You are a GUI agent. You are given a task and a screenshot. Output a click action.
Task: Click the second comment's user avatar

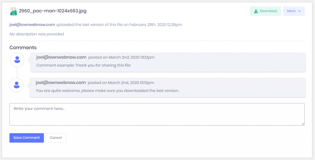17,85
